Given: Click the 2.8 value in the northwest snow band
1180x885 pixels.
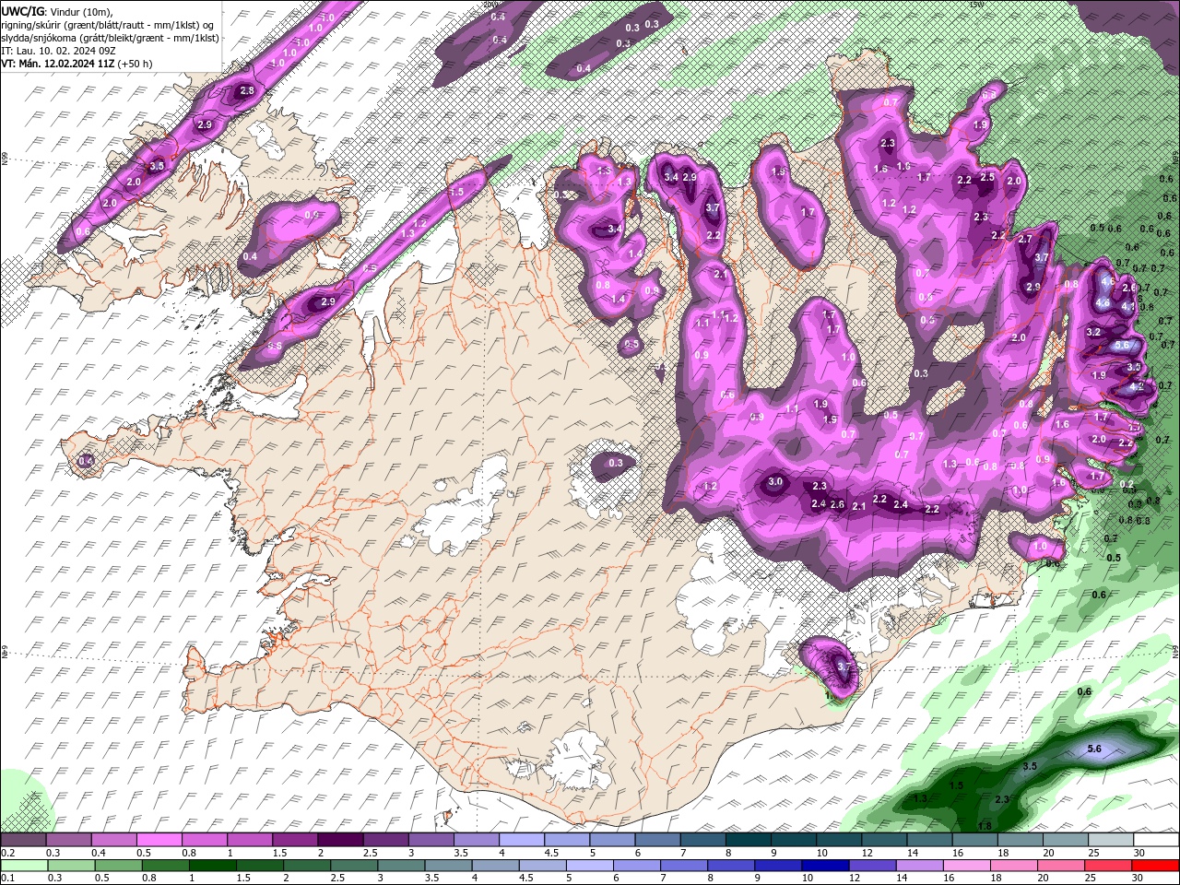Looking at the screenshot, I should [x=246, y=90].
